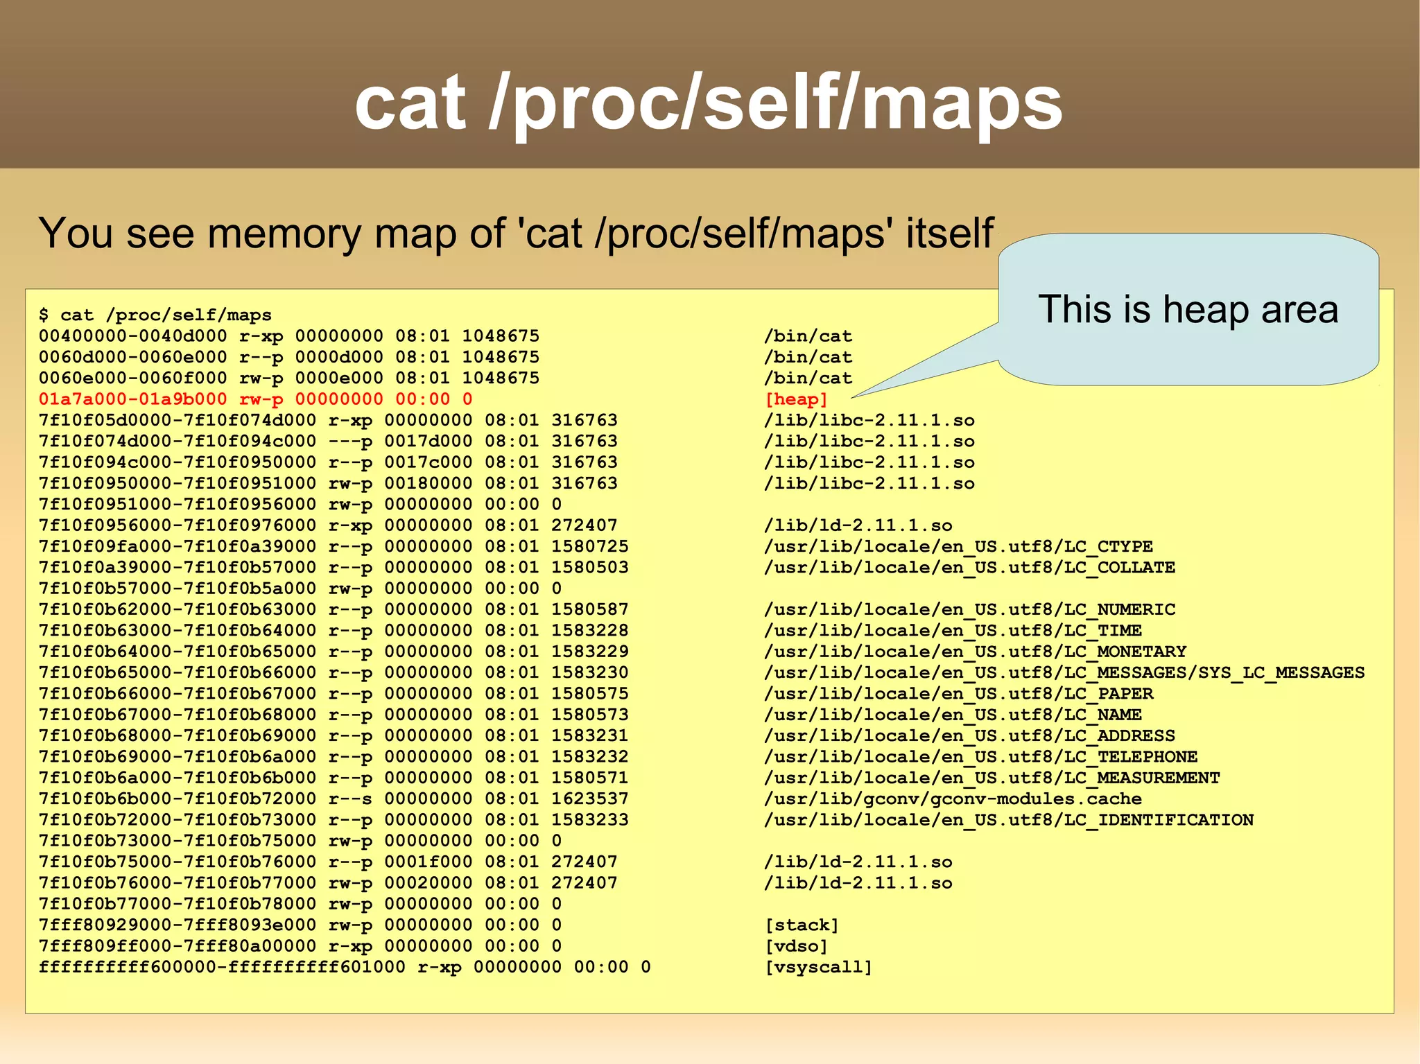Click the '[vdso]' label
The width and height of the screenshot is (1420, 1064).
[x=796, y=946]
